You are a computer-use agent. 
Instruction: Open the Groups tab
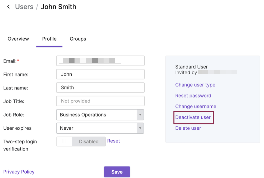[x=78, y=39]
